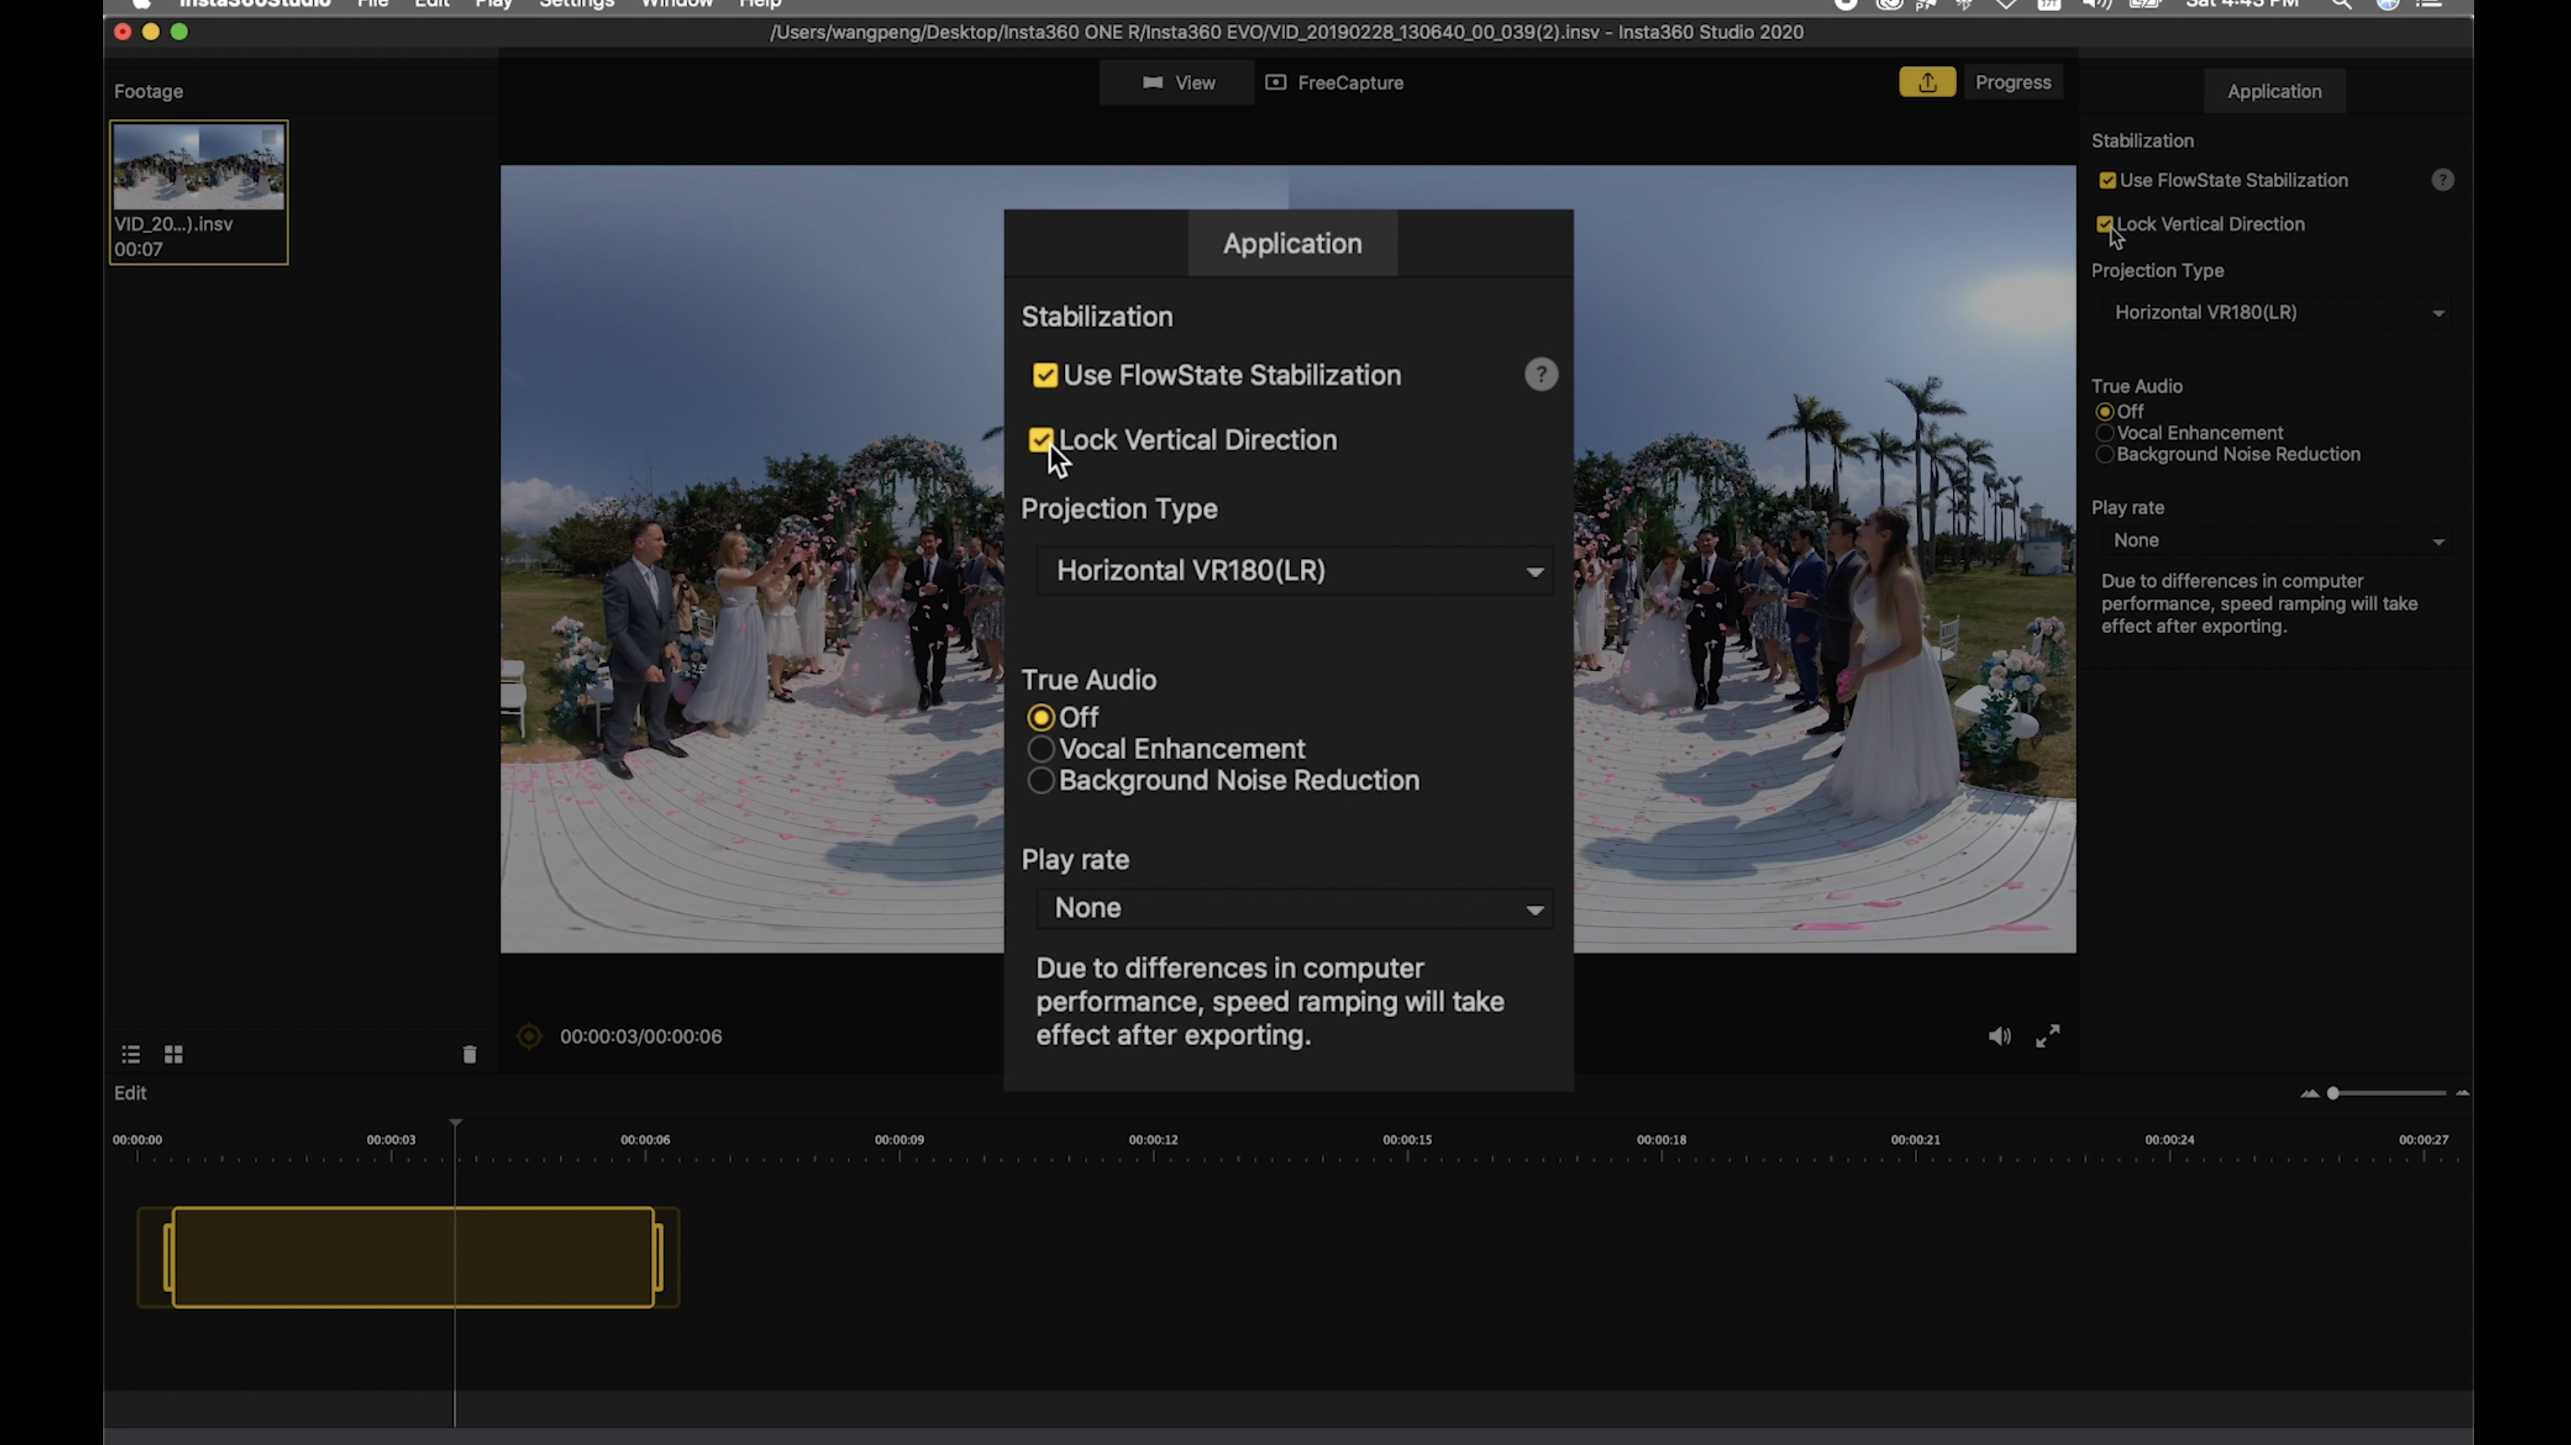Image resolution: width=2571 pixels, height=1445 pixels.
Task: Open Horizontal VR180(LR) dropdown in right sidebar
Action: coord(2277,312)
